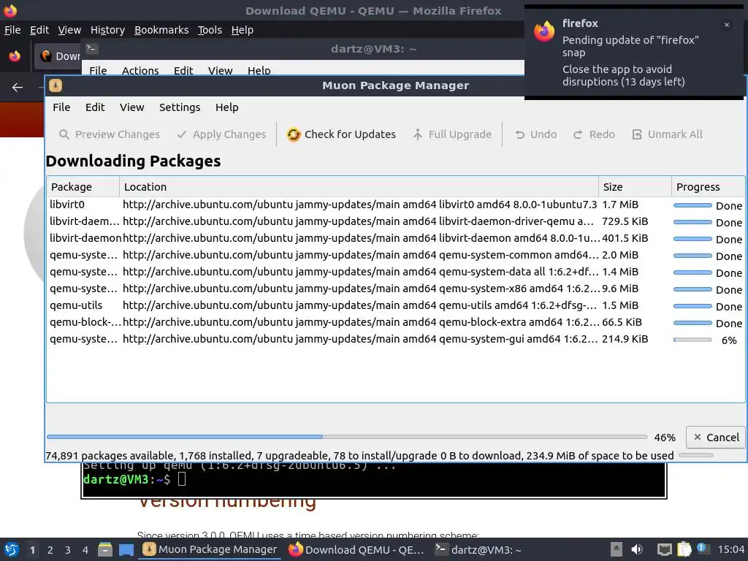Click the 6% progress bar for qemu-system-gui
748x561 pixels.
click(x=692, y=340)
